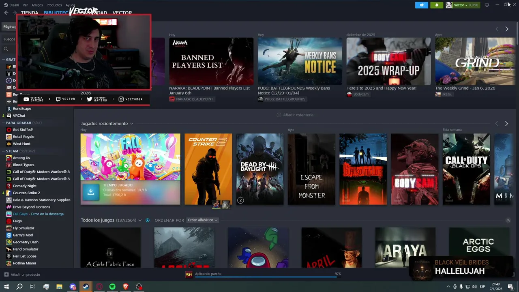Go back with the navigation arrow
519x292 pixels.
[x=6, y=13]
